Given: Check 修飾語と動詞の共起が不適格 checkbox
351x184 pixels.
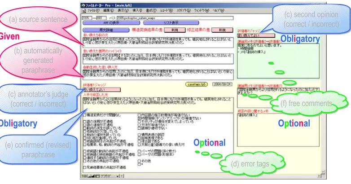Looking at the screenshot, I should (x=85, y=151).
